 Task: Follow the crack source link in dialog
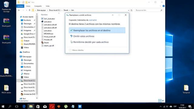90,20
